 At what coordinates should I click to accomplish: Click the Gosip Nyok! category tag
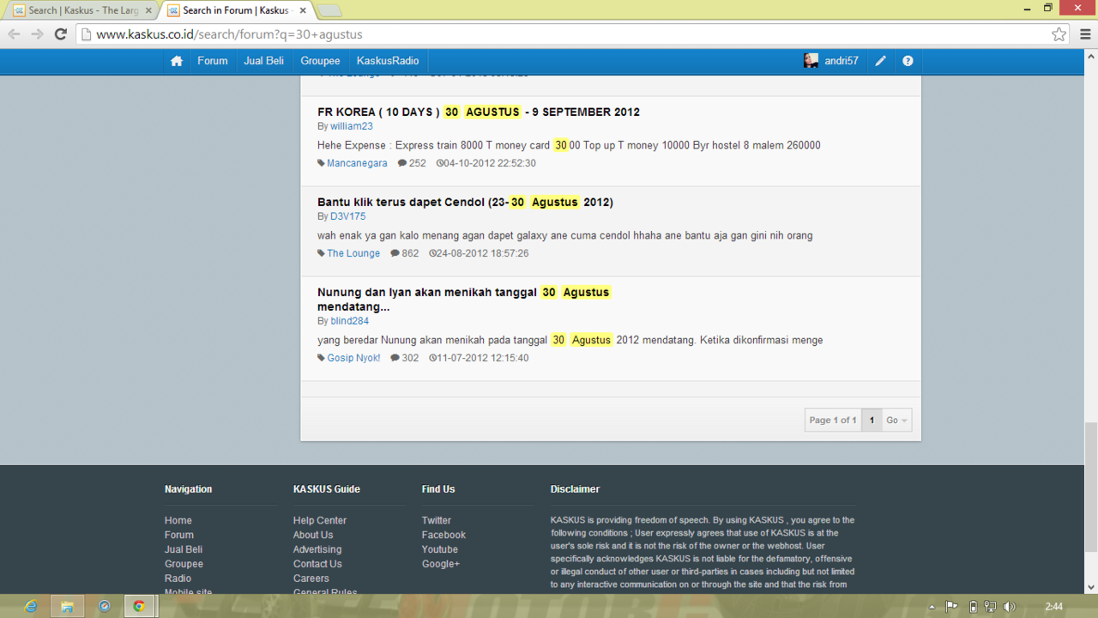click(x=353, y=358)
